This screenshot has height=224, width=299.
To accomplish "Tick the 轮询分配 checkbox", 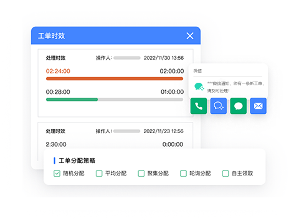I will click(183, 174).
